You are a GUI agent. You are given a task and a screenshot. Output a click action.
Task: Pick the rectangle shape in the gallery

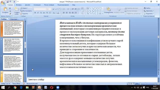(95, 8)
